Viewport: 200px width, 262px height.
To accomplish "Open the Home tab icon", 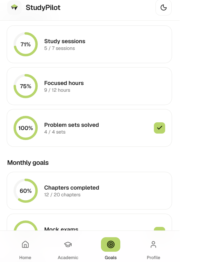I will coord(25,244).
